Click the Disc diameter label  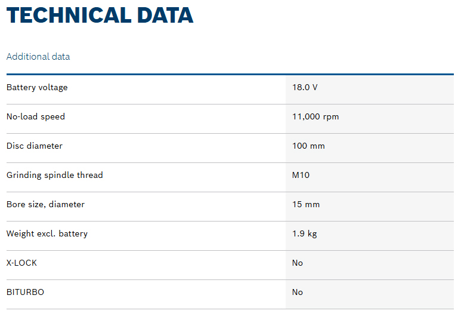tap(35, 146)
